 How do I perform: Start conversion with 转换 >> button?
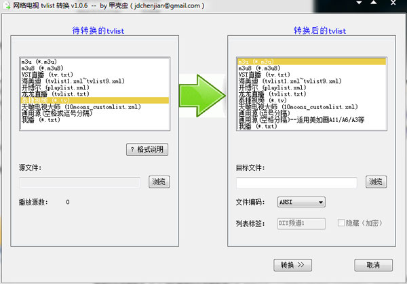pos(292,265)
